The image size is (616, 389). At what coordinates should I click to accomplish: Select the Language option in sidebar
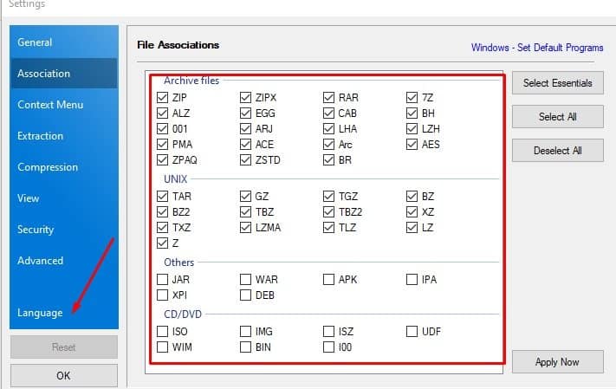[40, 313]
